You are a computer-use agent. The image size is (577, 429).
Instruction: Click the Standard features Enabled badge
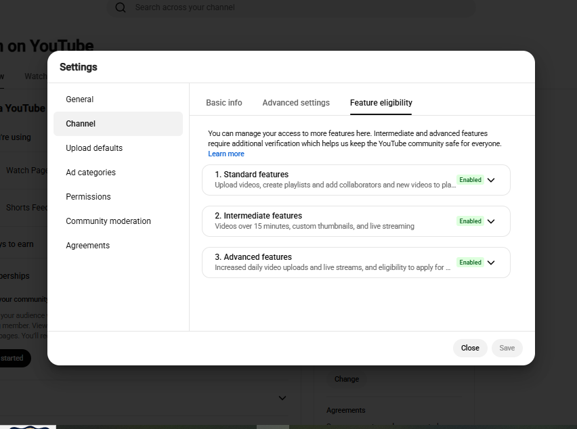[470, 180]
